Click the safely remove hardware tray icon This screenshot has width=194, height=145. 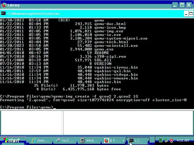tap(166, 140)
